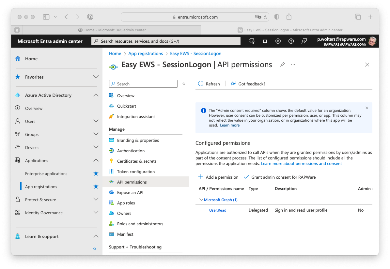
Task: Collapse the left navigation sidebar
Action: click(95, 249)
